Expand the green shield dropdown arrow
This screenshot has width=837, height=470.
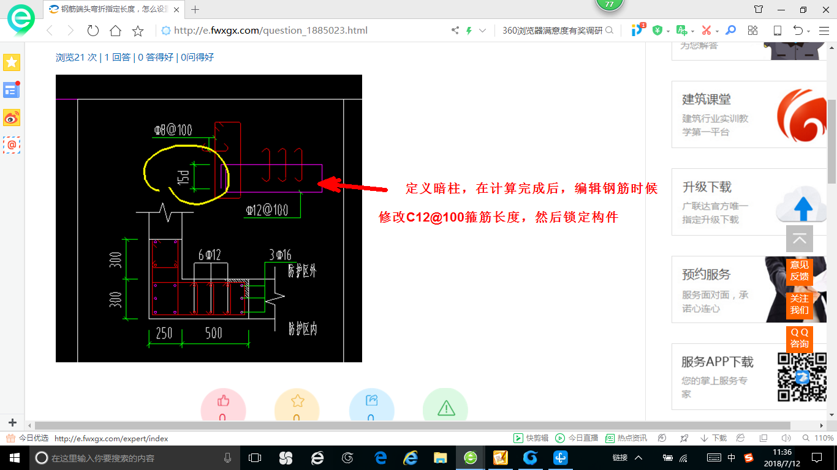click(x=668, y=31)
